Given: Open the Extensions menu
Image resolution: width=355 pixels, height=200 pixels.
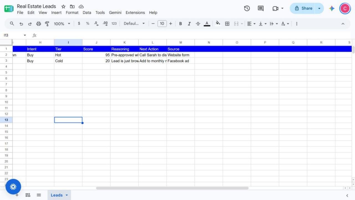Looking at the screenshot, I should (x=135, y=12).
